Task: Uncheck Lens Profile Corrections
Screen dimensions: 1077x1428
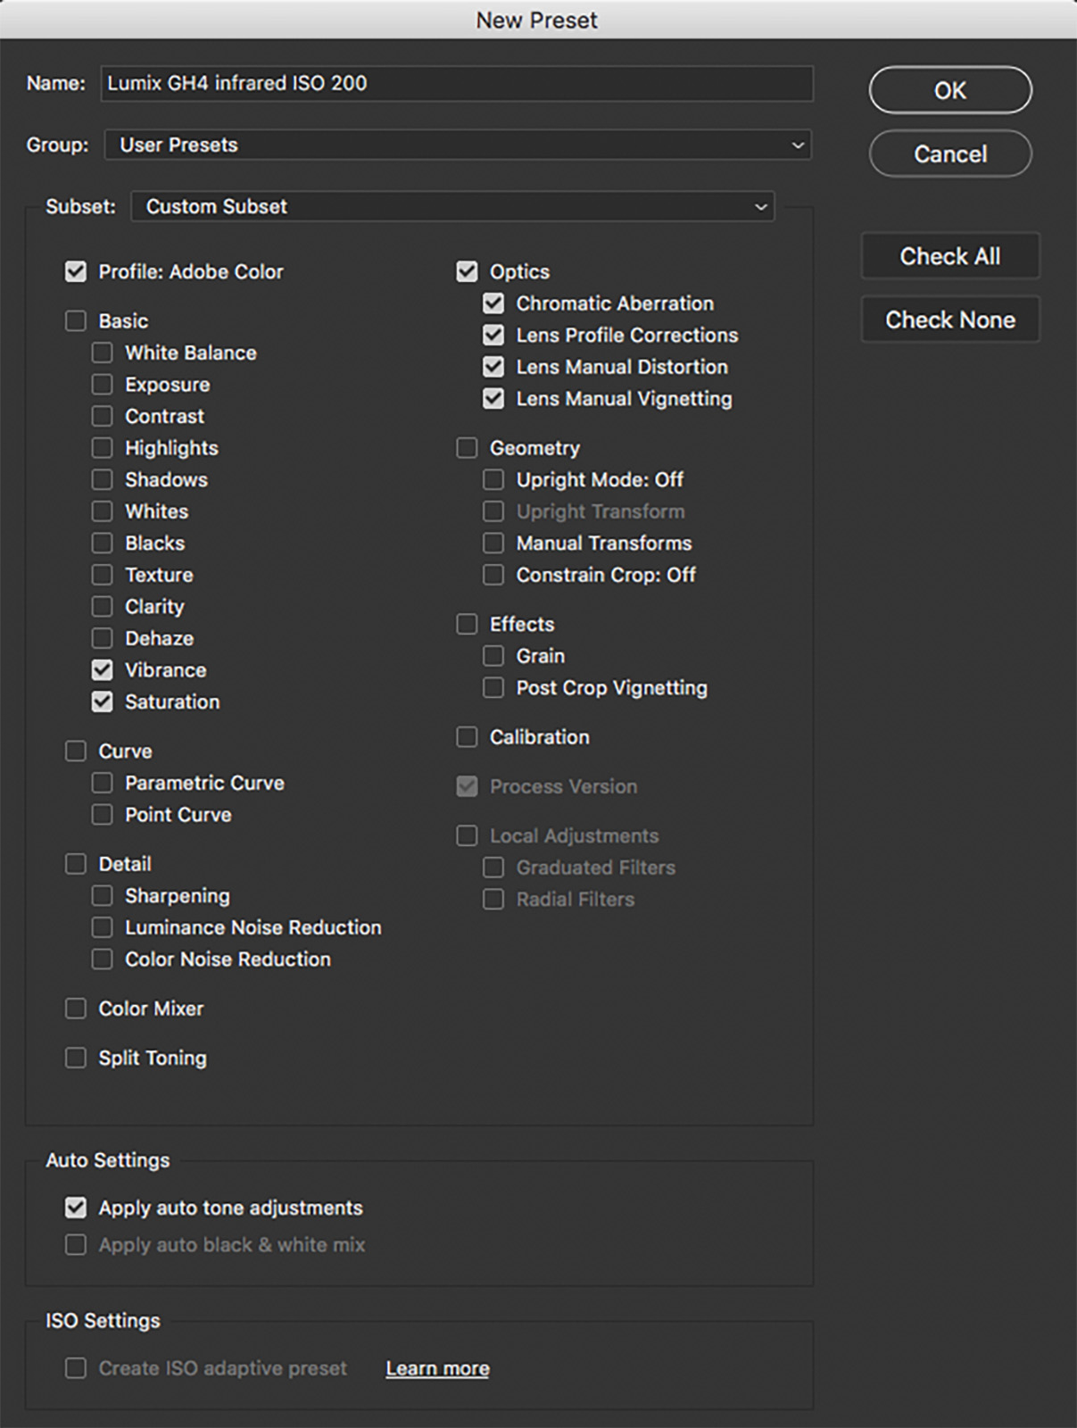Action: [493, 335]
